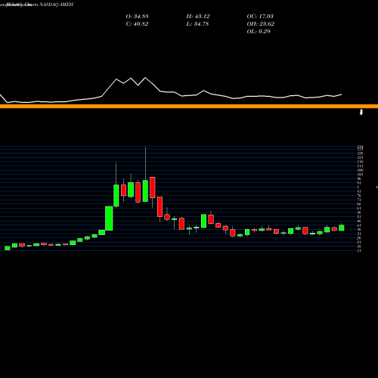Viewport: 378px width, 378px height.
Task: Click the OL: 0.29 reading
Action: [x=259, y=32]
